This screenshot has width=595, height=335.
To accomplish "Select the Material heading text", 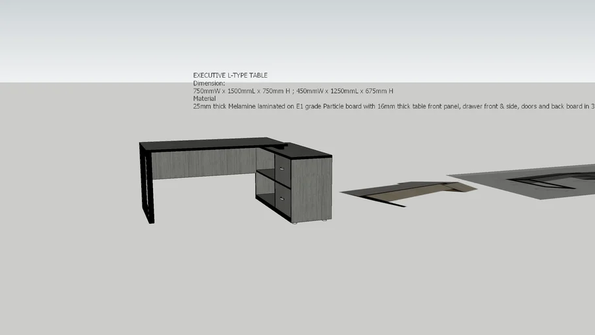I will 204,99.
